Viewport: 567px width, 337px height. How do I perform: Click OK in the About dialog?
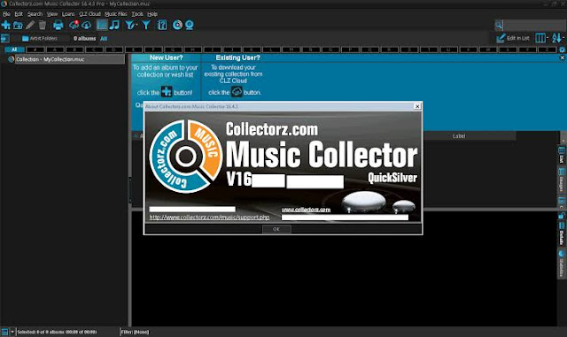[x=276, y=229]
